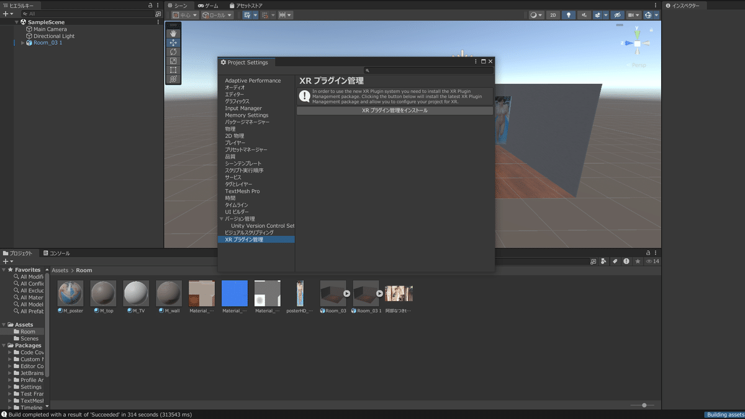
Task: Open オーディオ settings category
Action: pyautogui.click(x=235, y=88)
